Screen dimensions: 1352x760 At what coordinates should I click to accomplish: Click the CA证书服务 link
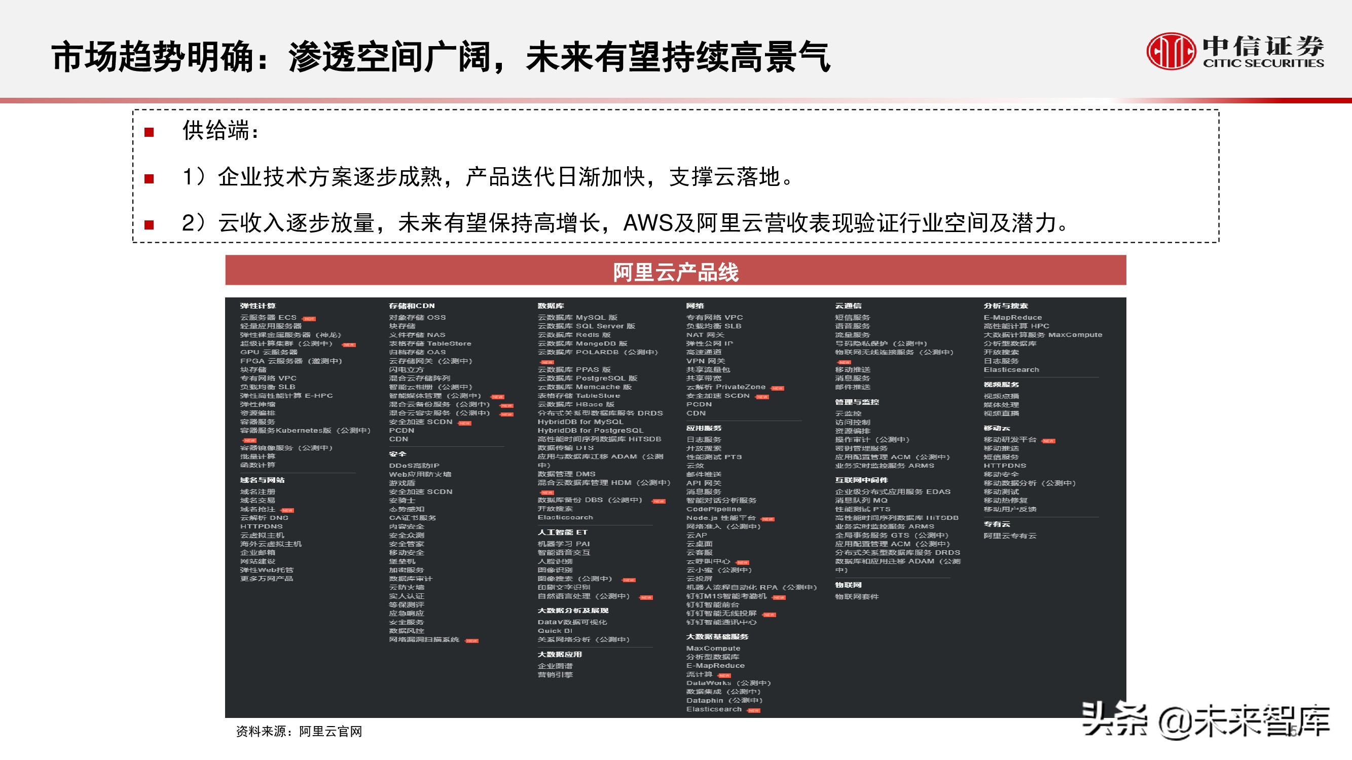tap(413, 518)
